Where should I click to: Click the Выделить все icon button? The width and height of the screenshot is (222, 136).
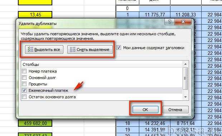(44, 49)
